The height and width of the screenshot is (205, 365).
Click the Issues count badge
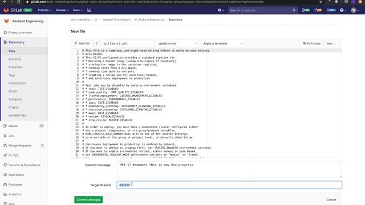coord(42,126)
